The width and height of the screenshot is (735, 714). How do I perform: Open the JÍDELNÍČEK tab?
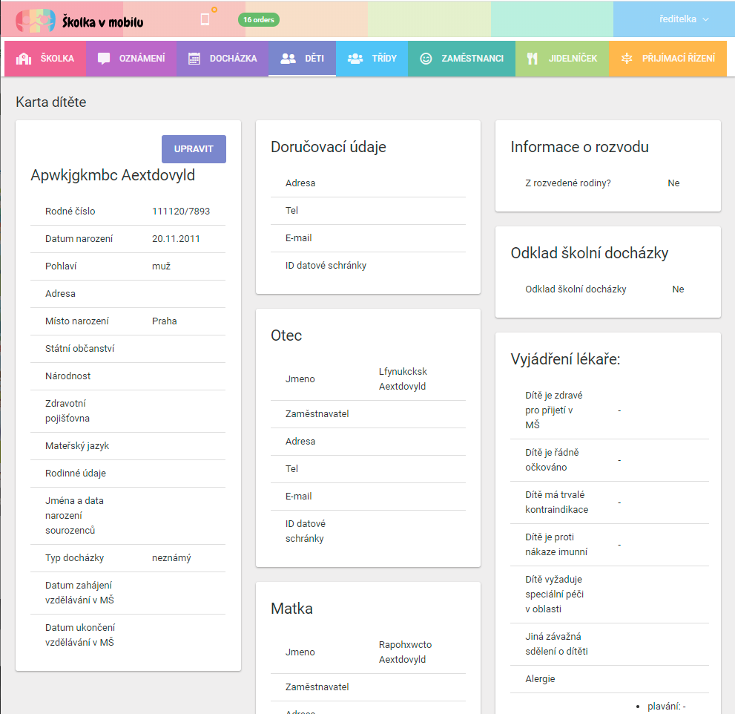click(x=562, y=59)
